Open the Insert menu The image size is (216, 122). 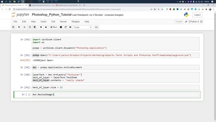(x=44, y=22)
